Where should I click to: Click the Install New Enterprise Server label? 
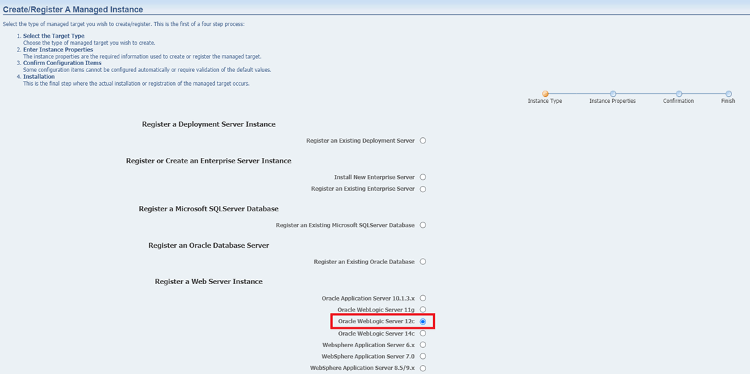pos(374,177)
